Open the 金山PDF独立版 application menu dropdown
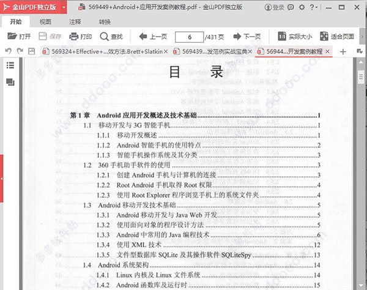 point(64,7)
